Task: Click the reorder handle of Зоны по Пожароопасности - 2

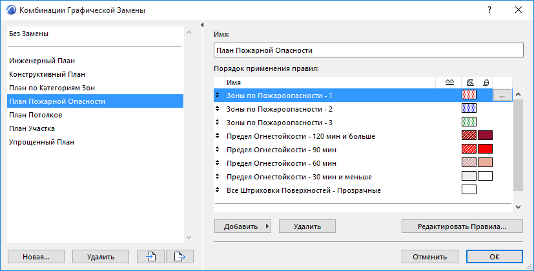Action: point(218,109)
